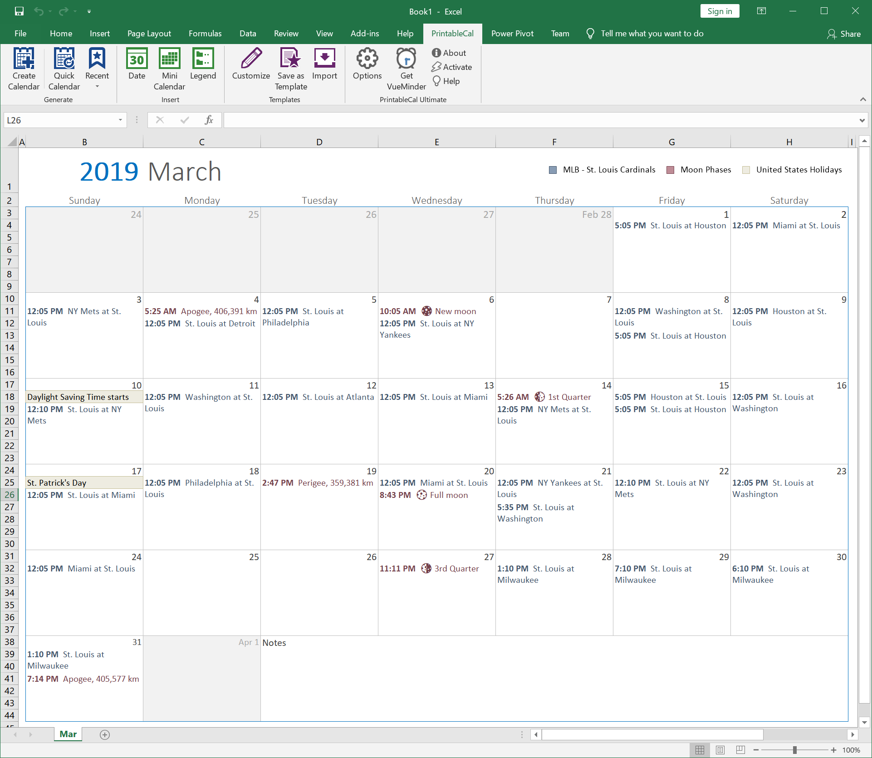Click inside the formula bar
Viewport: 872px width, 758px height.
click(x=540, y=120)
